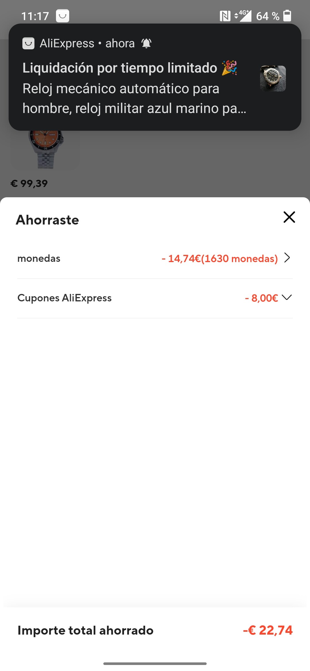Close the Ahorraste savings sheet

[289, 217]
